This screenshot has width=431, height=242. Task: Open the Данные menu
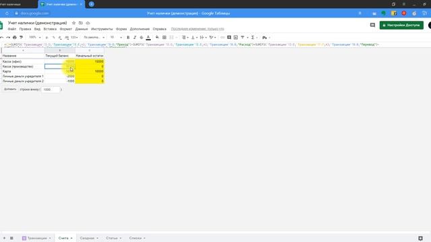(x=81, y=29)
